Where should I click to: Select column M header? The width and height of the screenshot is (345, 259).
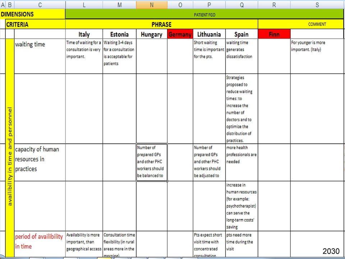(119, 5)
